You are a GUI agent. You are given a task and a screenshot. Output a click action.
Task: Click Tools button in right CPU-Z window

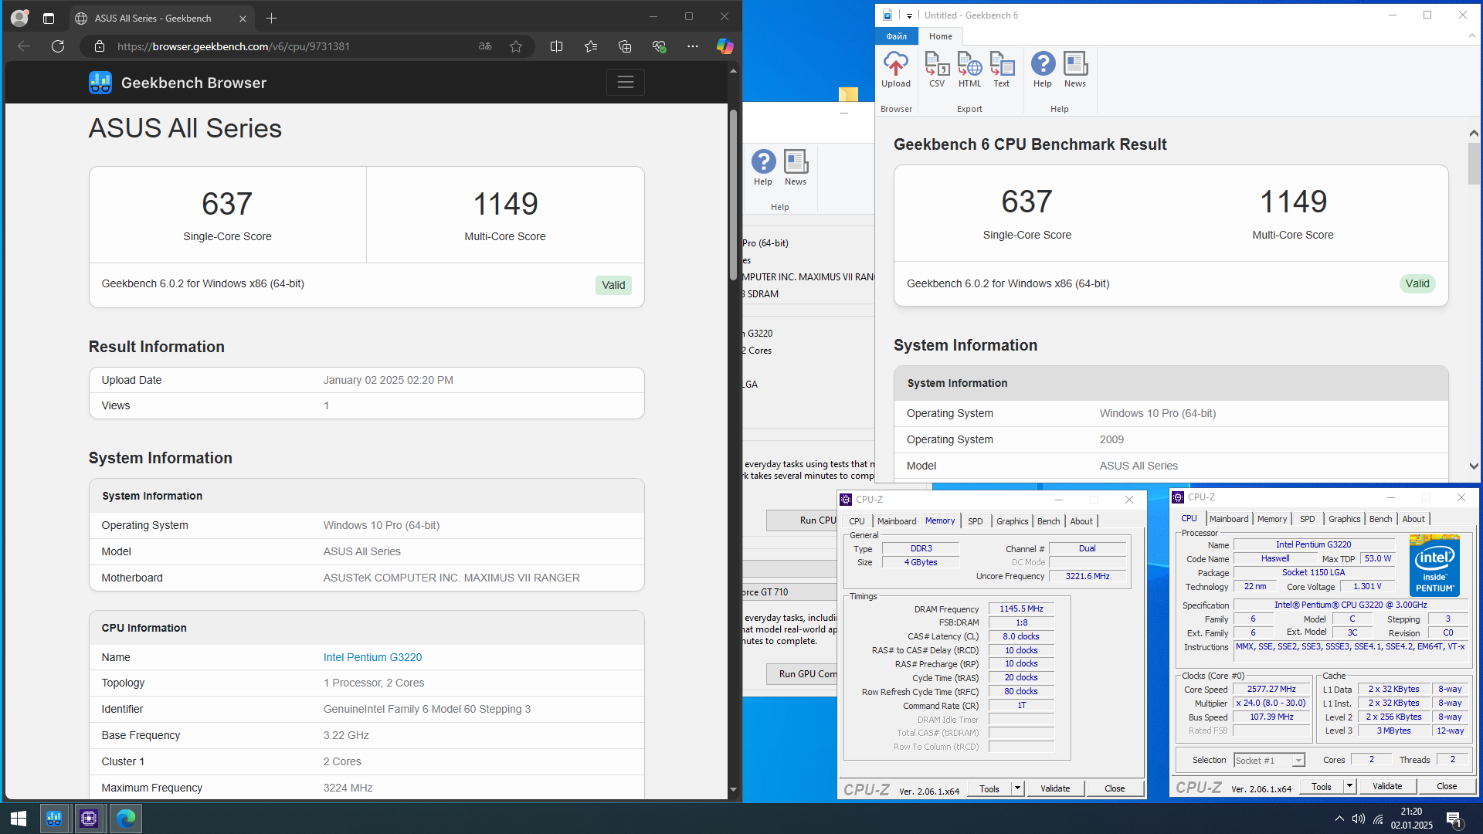click(x=1322, y=786)
